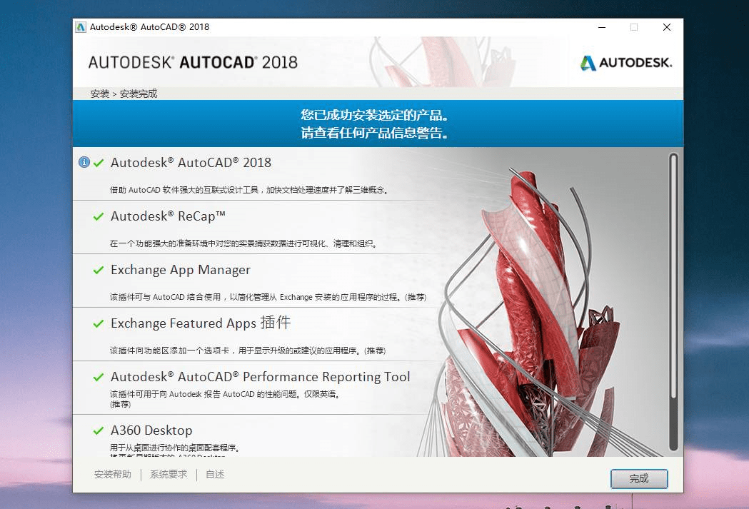The width and height of the screenshot is (749, 509).
Task: Click the AutoCAD 2018 product description text
Action: (x=250, y=189)
